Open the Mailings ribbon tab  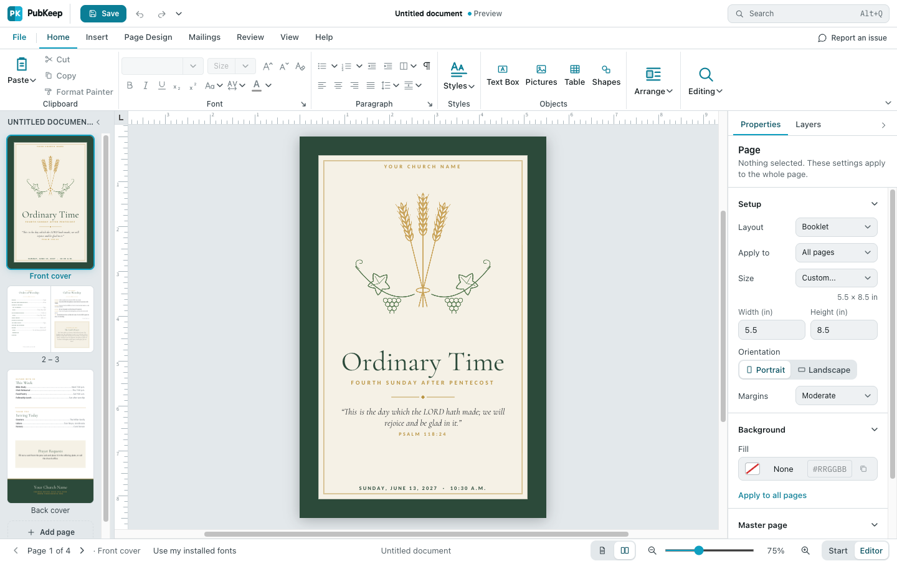(204, 37)
